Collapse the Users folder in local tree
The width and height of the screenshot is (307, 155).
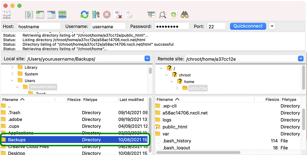pyautogui.click(x=12, y=80)
